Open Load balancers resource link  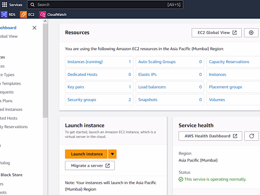coord(152,87)
